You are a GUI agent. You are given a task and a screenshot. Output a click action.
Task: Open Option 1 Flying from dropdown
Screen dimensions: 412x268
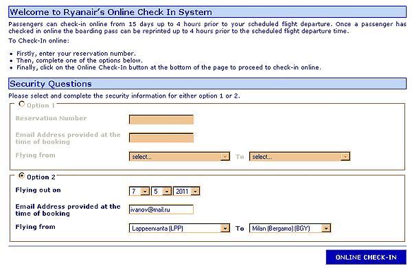(x=179, y=157)
